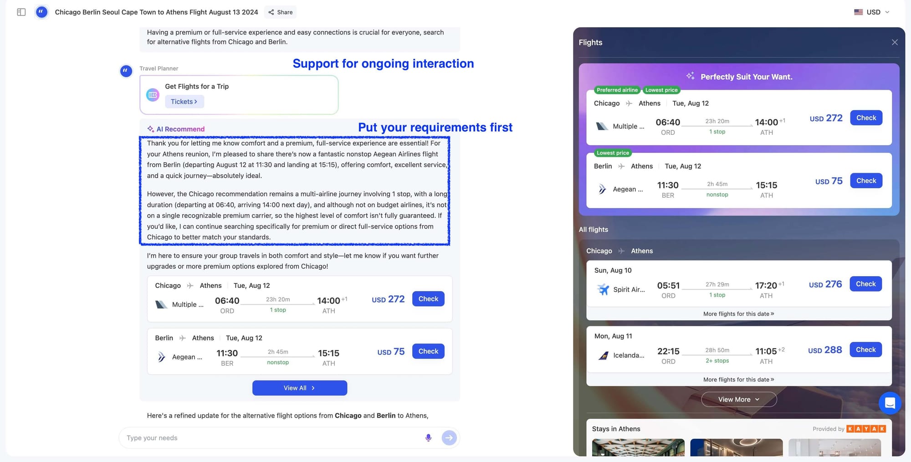Toggle the left sidebar panel icon
The width and height of the screenshot is (911, 462).
coord(21,12)
